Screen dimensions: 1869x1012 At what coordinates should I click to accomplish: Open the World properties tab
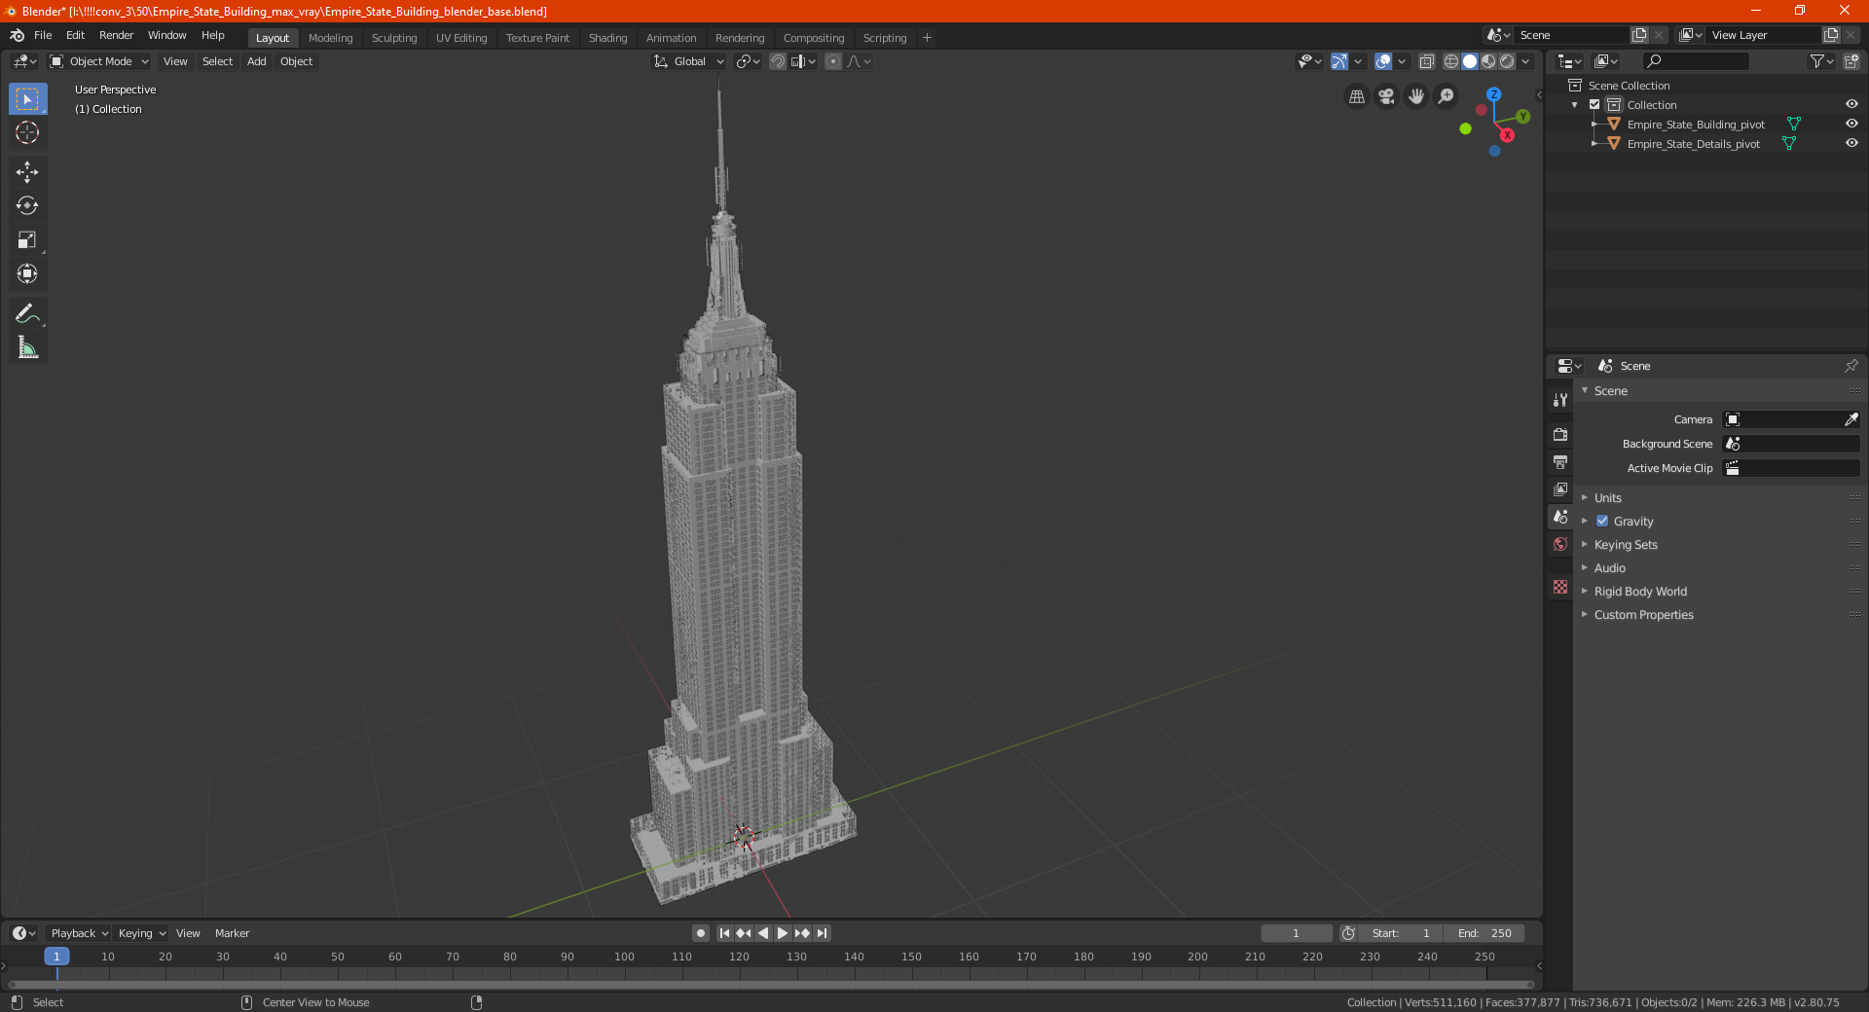[x=1560, y=544]
